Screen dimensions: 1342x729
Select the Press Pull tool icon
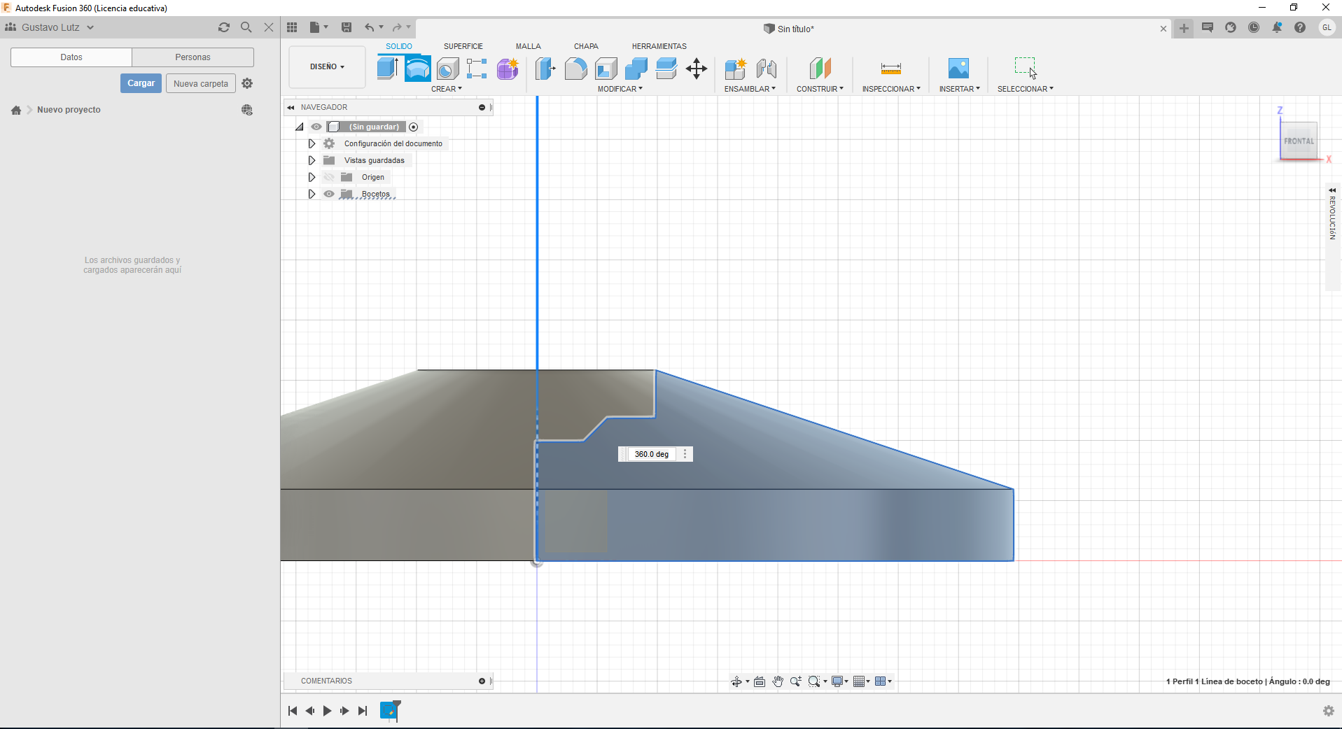[x=545, y=69]
